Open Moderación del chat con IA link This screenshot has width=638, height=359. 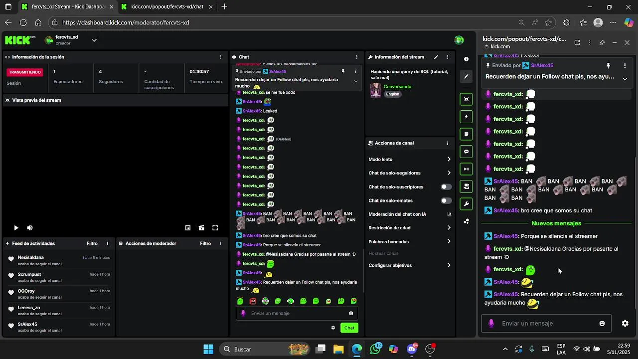coord(410,214)
